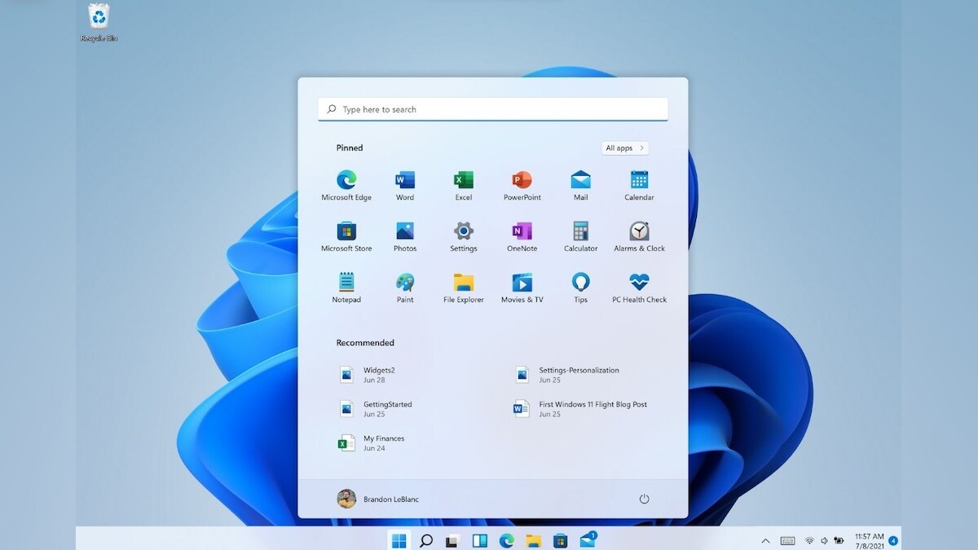
Task: Click the Type here to search field
Action: [492, 108]
